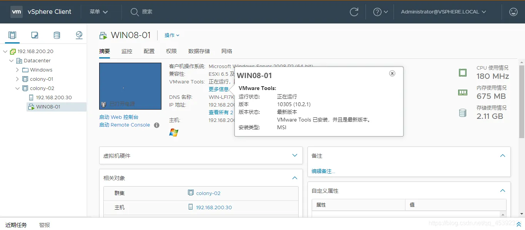Click the VM console thumbnail preview
The image size is (525, 230).
click(130, 86)
